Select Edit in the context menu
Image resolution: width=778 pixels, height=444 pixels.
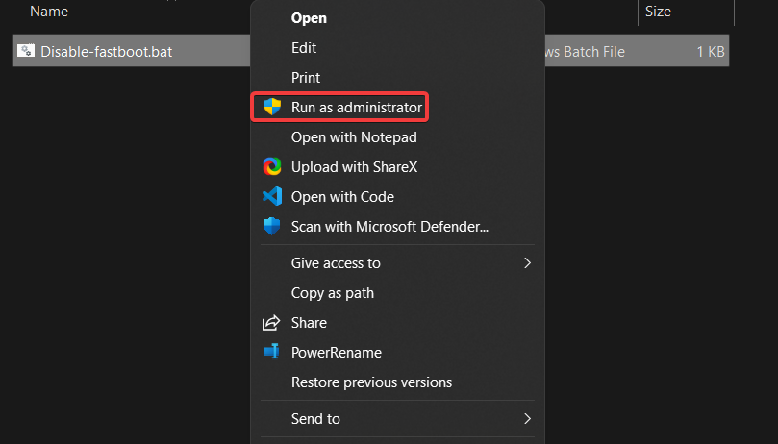point(304,48)
